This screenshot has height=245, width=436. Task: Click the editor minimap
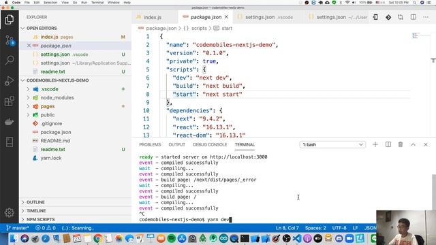(420, 35)
